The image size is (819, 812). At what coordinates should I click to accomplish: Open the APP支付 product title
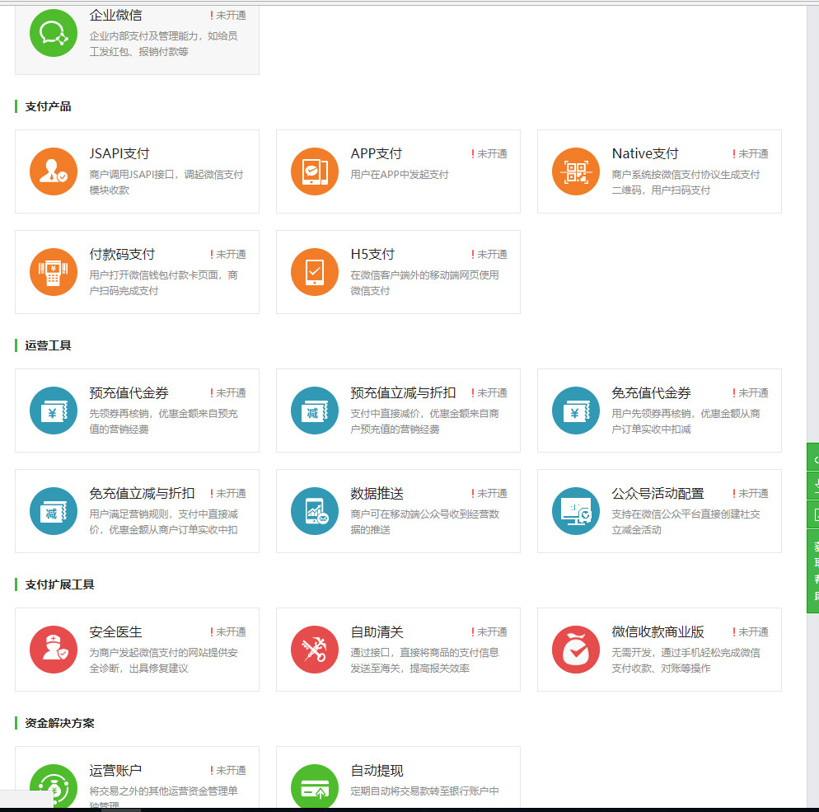(376, 153)
